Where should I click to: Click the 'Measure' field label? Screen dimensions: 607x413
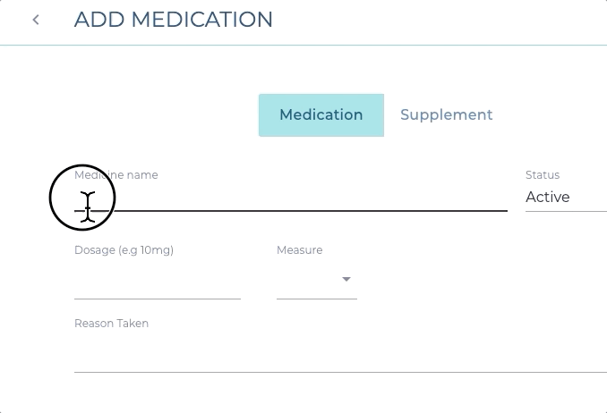[x=299, y=250]
